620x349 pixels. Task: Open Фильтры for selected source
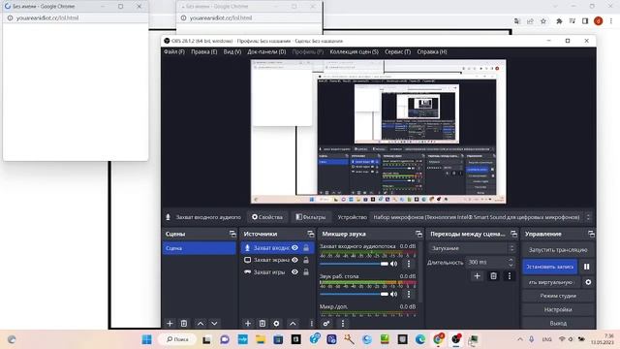coord(311,217)
